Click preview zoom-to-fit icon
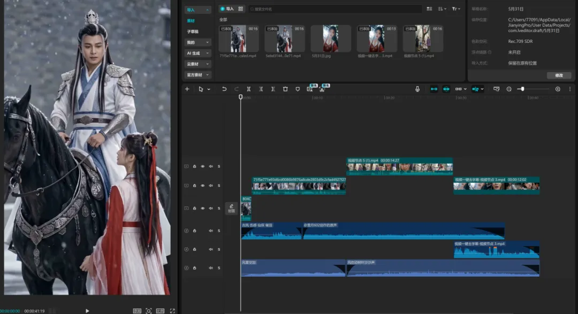The width and height of the screenshot is (578, 314). [x=149, y=311]
